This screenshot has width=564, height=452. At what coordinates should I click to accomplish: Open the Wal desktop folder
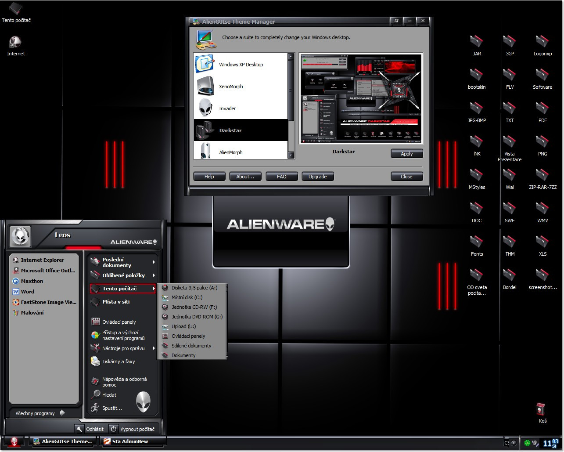pyautogui.click(x=510, y=179)
